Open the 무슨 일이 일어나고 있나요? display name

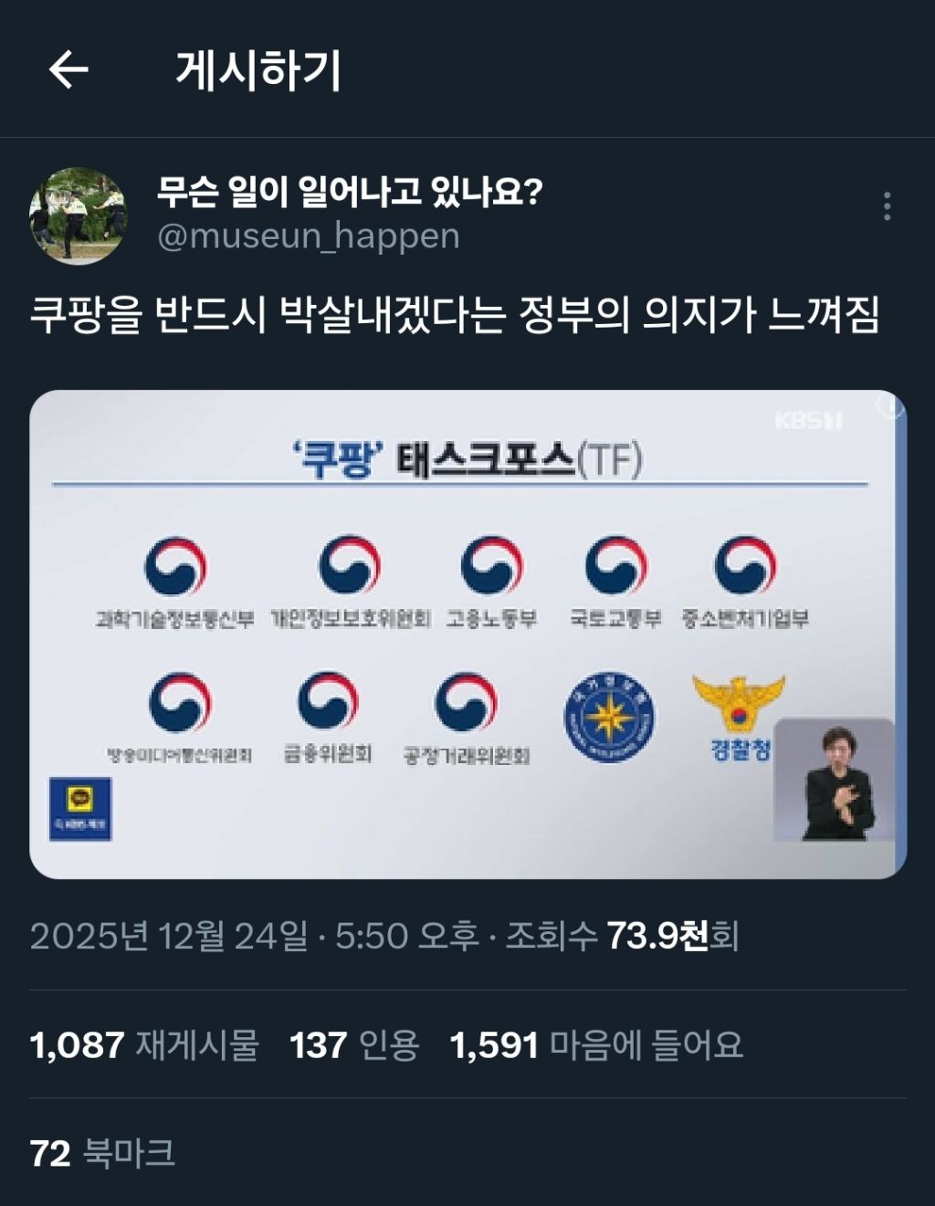coord(350,192)
